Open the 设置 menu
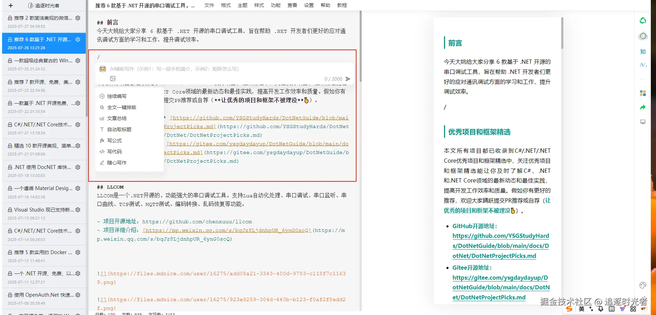The image size is (656, 315). click(x=309, y=6)
